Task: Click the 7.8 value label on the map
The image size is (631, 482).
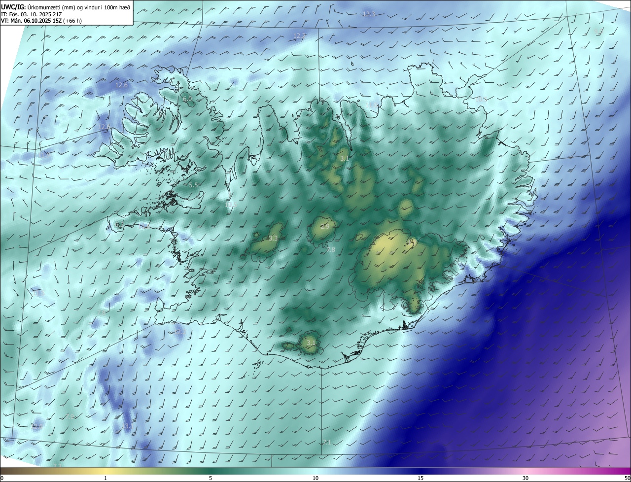Action: (331, 250)
